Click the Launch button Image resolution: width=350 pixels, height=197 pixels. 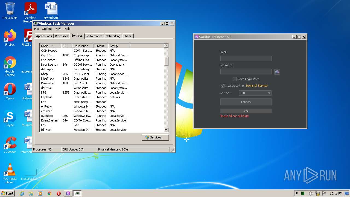(246, 102)
